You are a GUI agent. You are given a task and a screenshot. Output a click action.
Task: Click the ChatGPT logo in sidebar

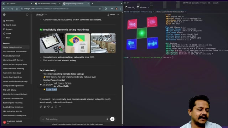click(4, 15)
